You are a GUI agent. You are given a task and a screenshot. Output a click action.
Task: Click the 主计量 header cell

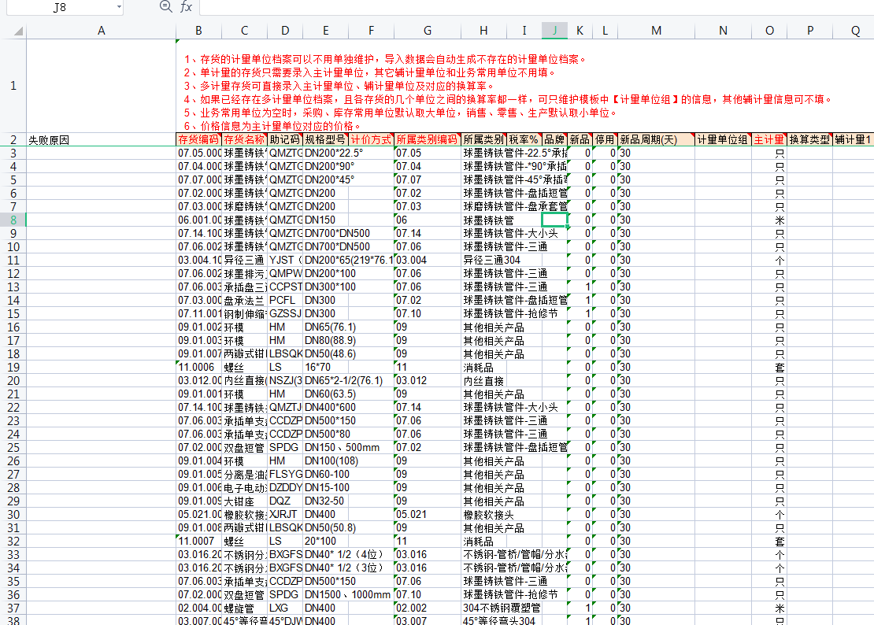click(769, 140)
